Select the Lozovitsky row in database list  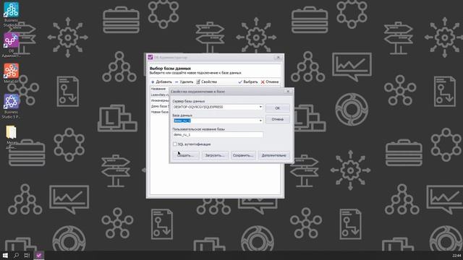[160, 95]
